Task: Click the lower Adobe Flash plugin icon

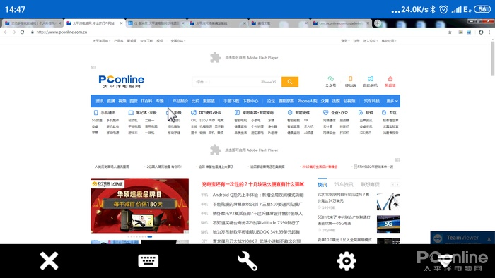Action: point(215,150)
